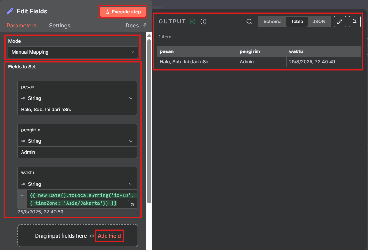Image resolution: width=368 pixels, height=250 pixels.
Task: Open the output search magnifier
Action: coord(249,22)
